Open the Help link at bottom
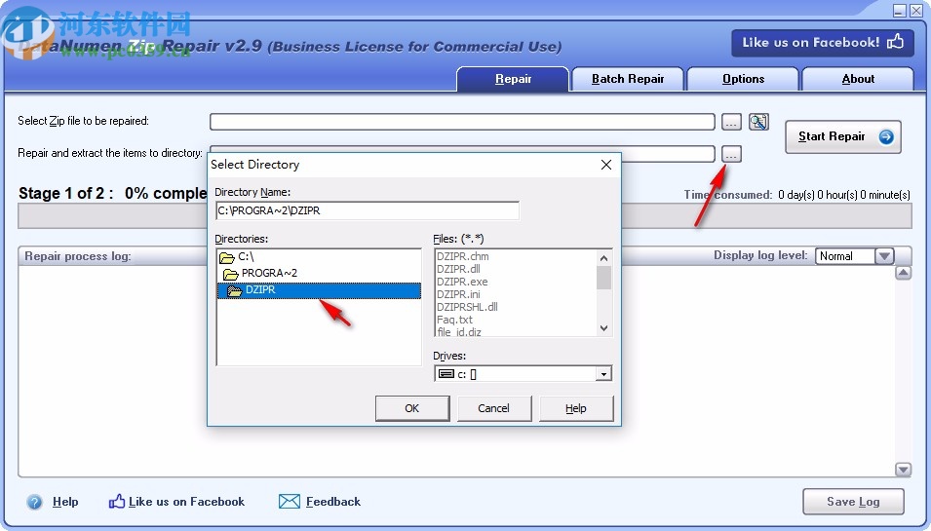The height and width of the screenshot is (531, 931). tap(65, 502)
